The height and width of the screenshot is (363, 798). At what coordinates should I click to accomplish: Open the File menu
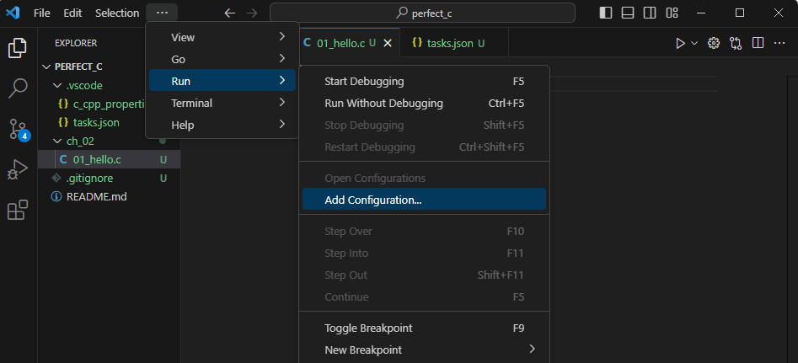pyautogui.click(x=42, y=13)
